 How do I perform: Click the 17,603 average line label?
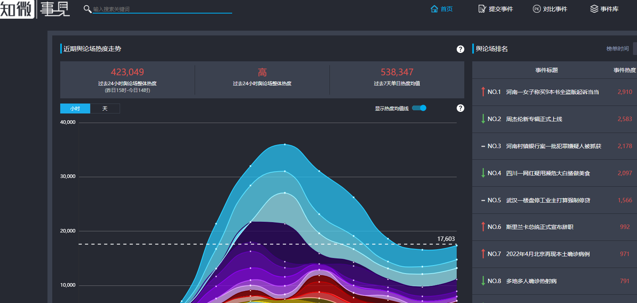click(x=446, y=239)
